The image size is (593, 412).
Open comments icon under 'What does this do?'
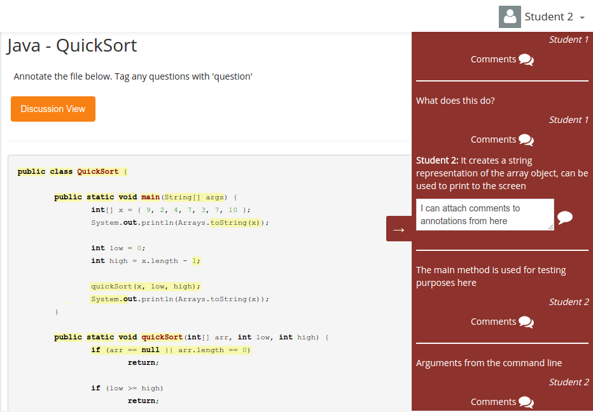pos(526,140)
